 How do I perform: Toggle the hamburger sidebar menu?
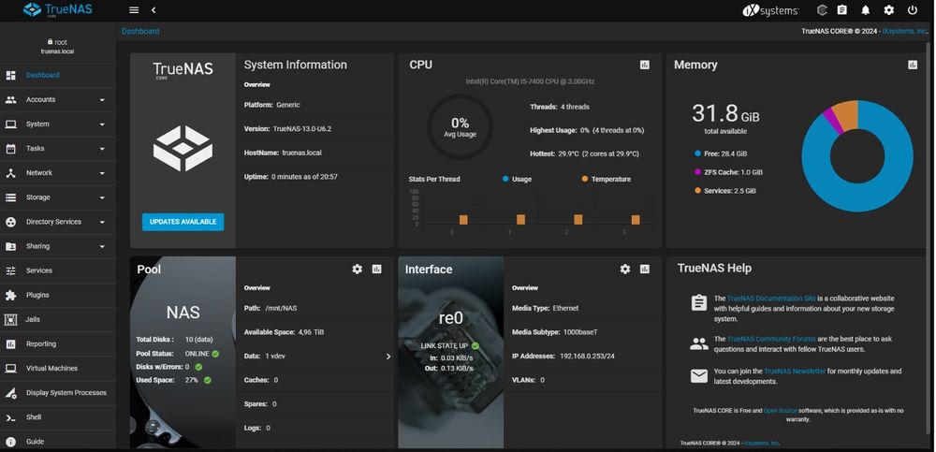(x=134, y=10)
